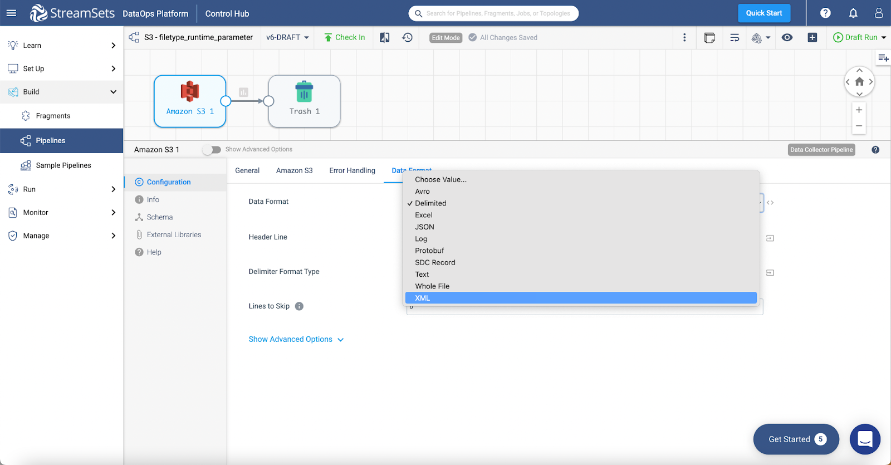The image size is (891, 465).
Task: Pan the canvas down with the arrow
Action: 859,94
